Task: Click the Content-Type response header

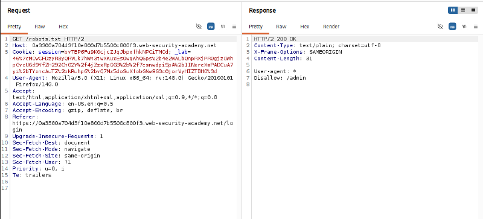Action: click(x=318, y=46)
